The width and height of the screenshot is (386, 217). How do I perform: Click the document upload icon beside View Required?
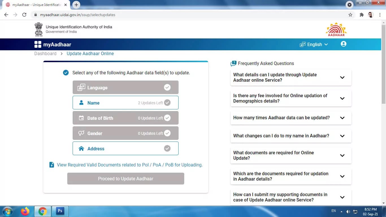[52, 165]
